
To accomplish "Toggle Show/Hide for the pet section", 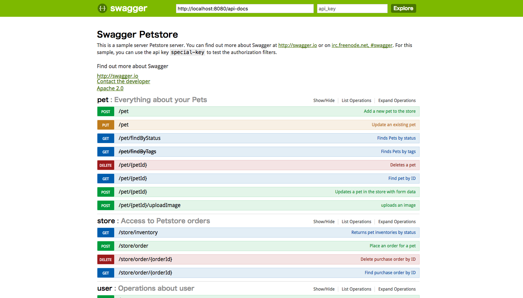I will [x=324, y=101].
